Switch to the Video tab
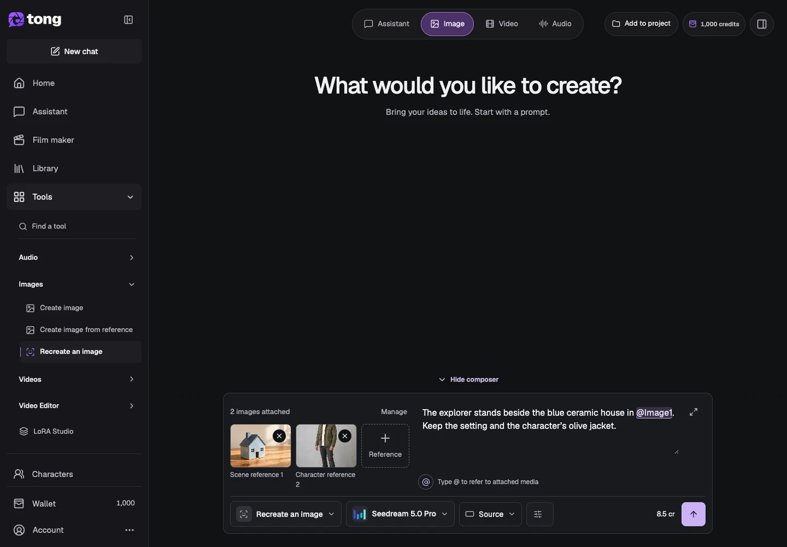 [x=502, y=24]
